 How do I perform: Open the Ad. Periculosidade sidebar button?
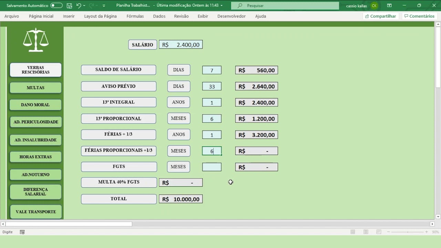35,122
